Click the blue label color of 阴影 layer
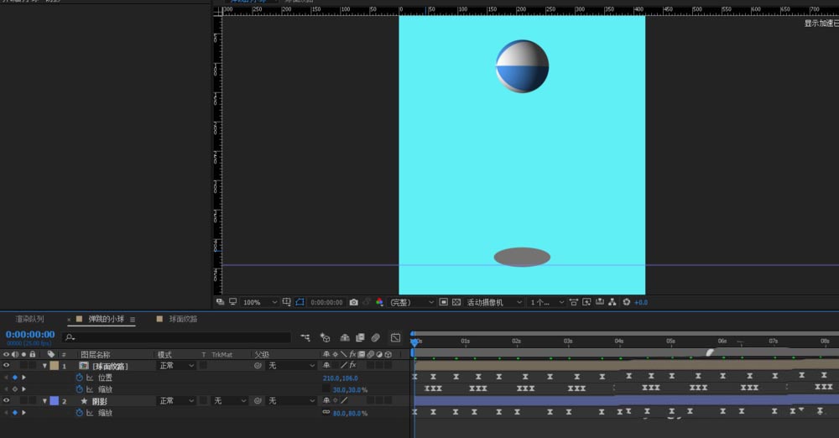The width and height of the screenshot is (839, 438). (54, 401)
